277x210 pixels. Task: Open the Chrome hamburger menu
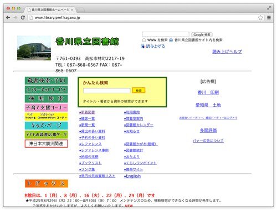pos(269,18)
